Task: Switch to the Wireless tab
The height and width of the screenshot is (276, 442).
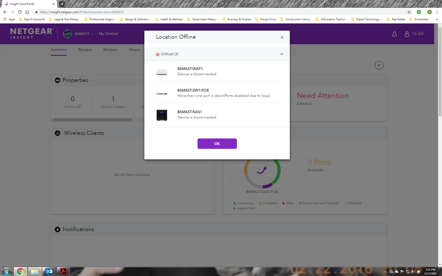Action: [x=110, y=50]
